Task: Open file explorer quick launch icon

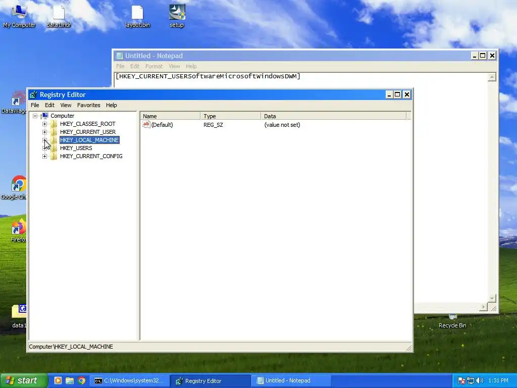Action: pos(70,381)
